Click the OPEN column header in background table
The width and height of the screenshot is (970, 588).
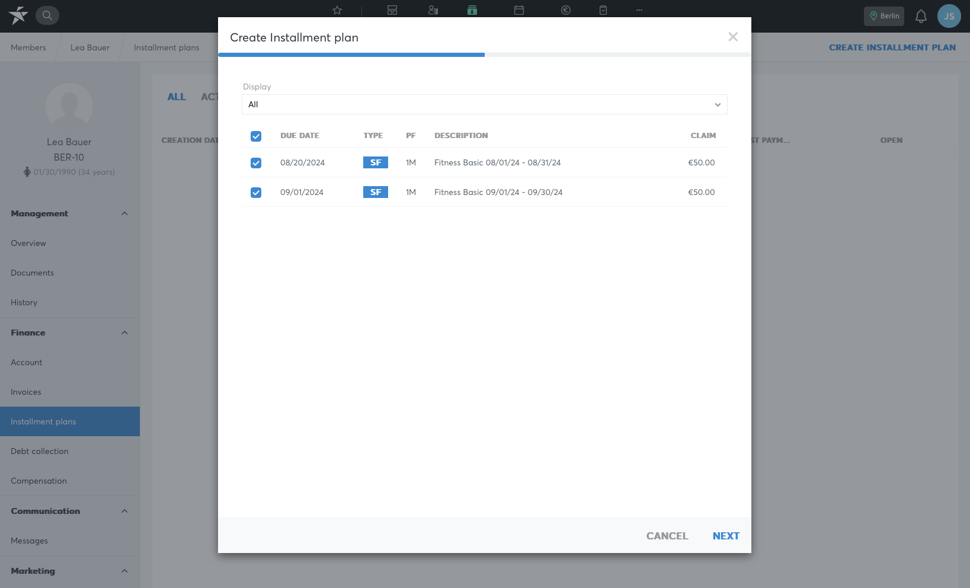pos(891,140)
